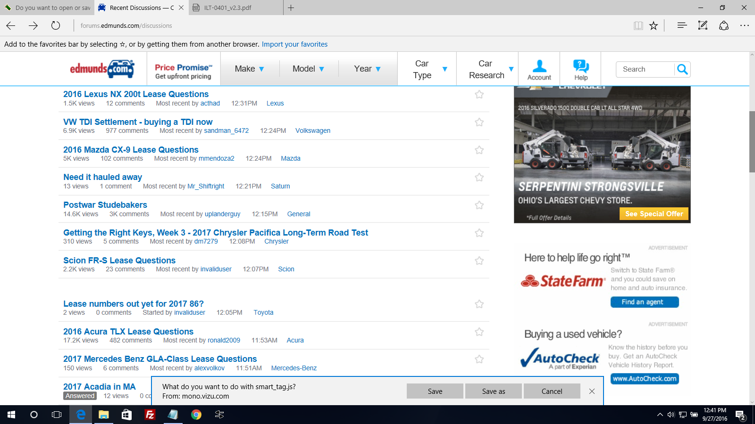The image size is (755, 424).
Task: Close the Recent Discussions tab
Action: click(x=181, y=8)
